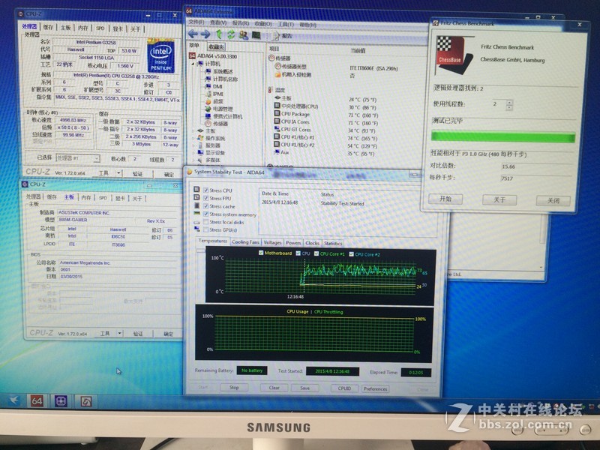
Task: Expand the 服务器 tree node in AIDA64
Action: coord(193,145)
